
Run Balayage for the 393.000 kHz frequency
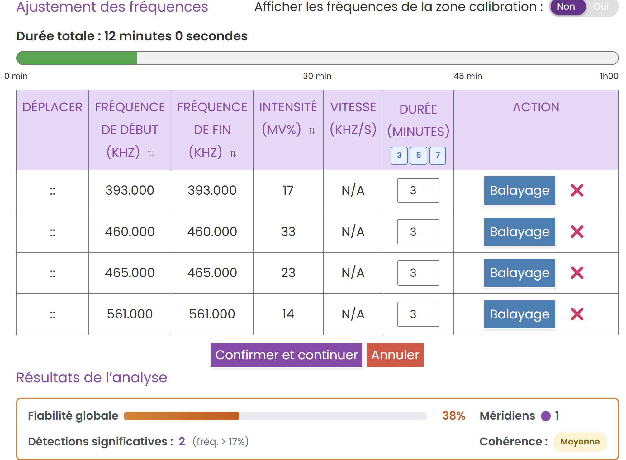pyautogui.click(x=519, y=191)
